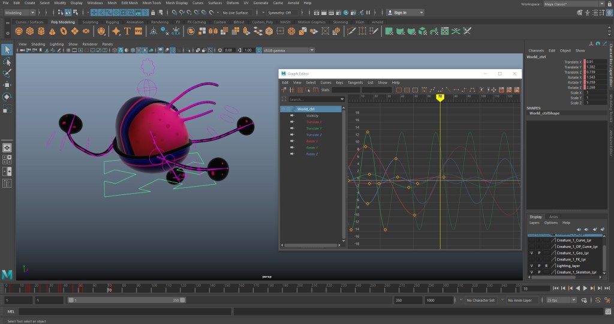This screenshot has height=324, width=614.
Task: Open the Modeling menu set dropdown
Action: 19,12
